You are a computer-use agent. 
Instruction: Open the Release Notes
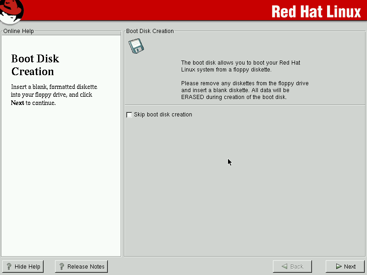pos(82,266)
